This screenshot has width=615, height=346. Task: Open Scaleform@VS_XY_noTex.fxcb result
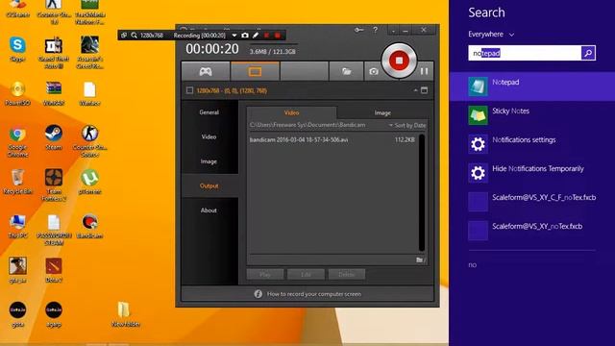click(x=532, y=231)
